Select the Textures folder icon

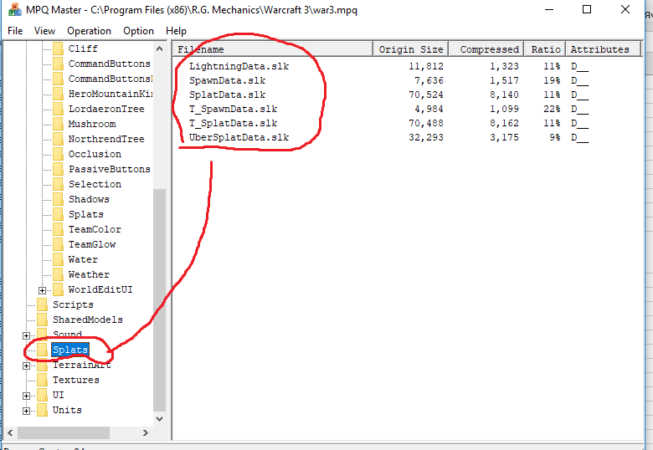[x=42, y=380]
